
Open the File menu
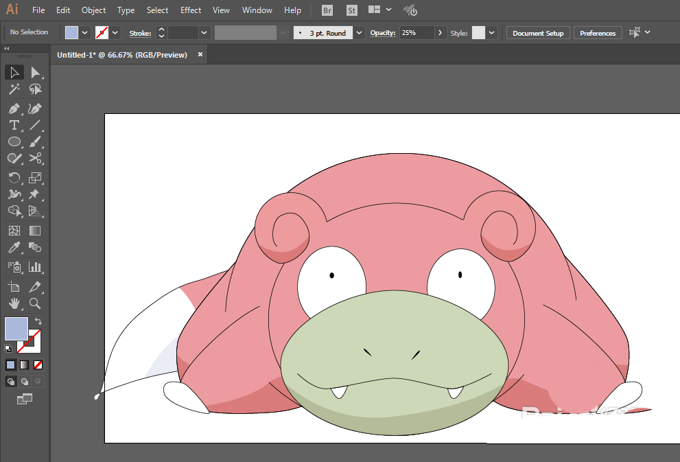coord(38,10)
